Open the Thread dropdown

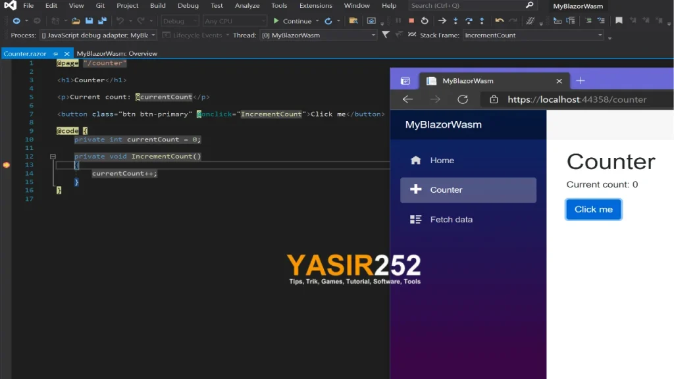[x=318, y=36]
